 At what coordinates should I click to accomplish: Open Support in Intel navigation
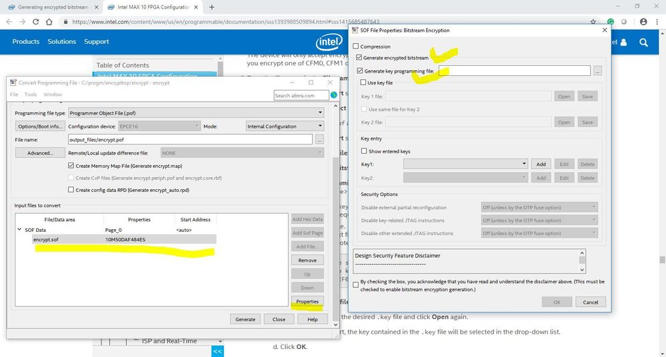coord(97,41)
